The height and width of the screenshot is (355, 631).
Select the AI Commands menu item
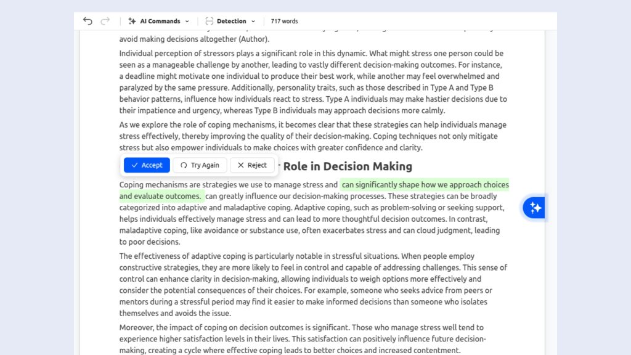(158, 21)
